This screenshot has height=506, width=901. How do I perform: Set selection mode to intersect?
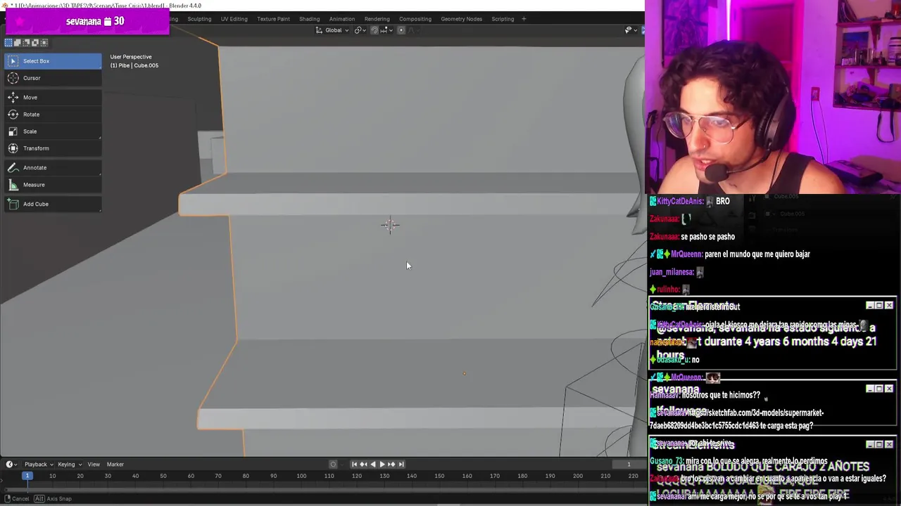(44, 43)
